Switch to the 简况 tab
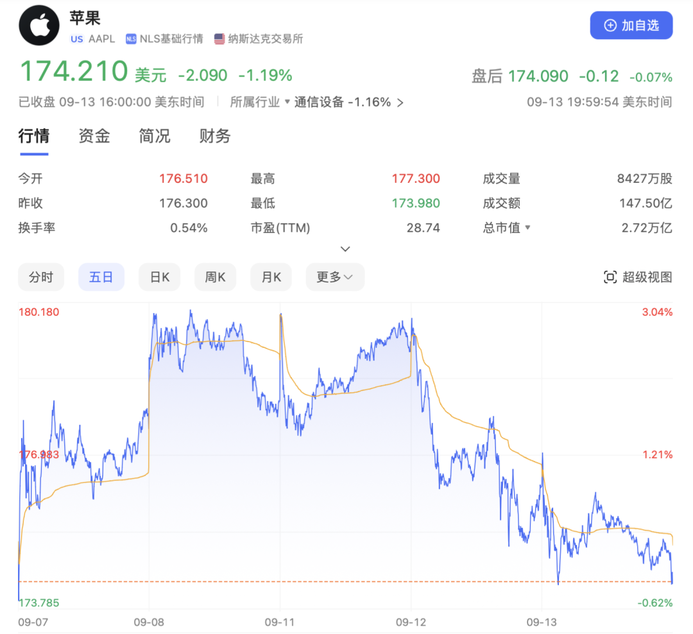Viewport: 693px width, 634px height. (155, 136)
